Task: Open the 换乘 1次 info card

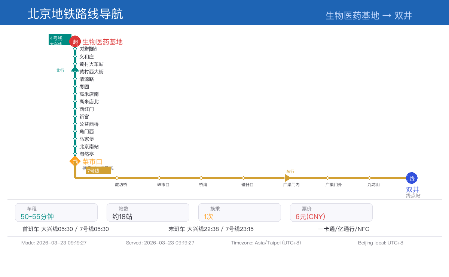Action: click(x=239, y=212)
